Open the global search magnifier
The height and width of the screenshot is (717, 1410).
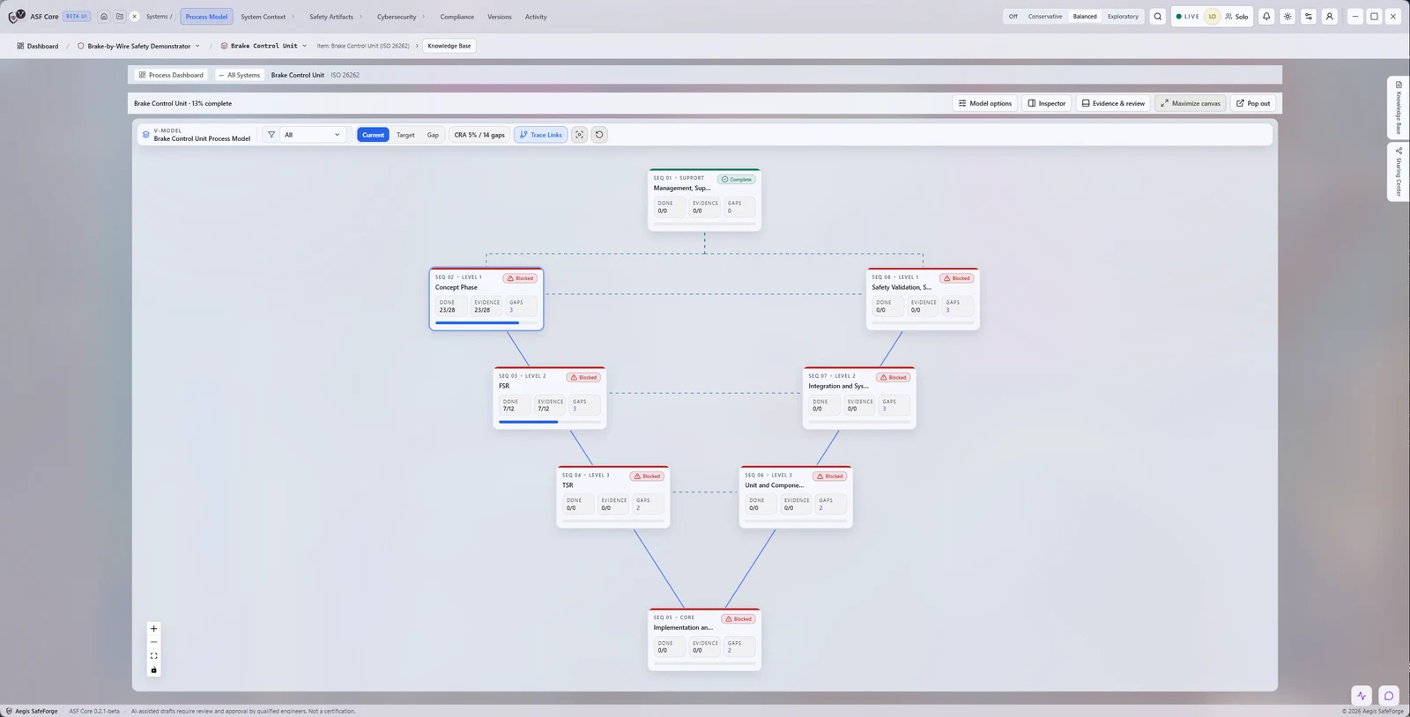[1158, 17]
